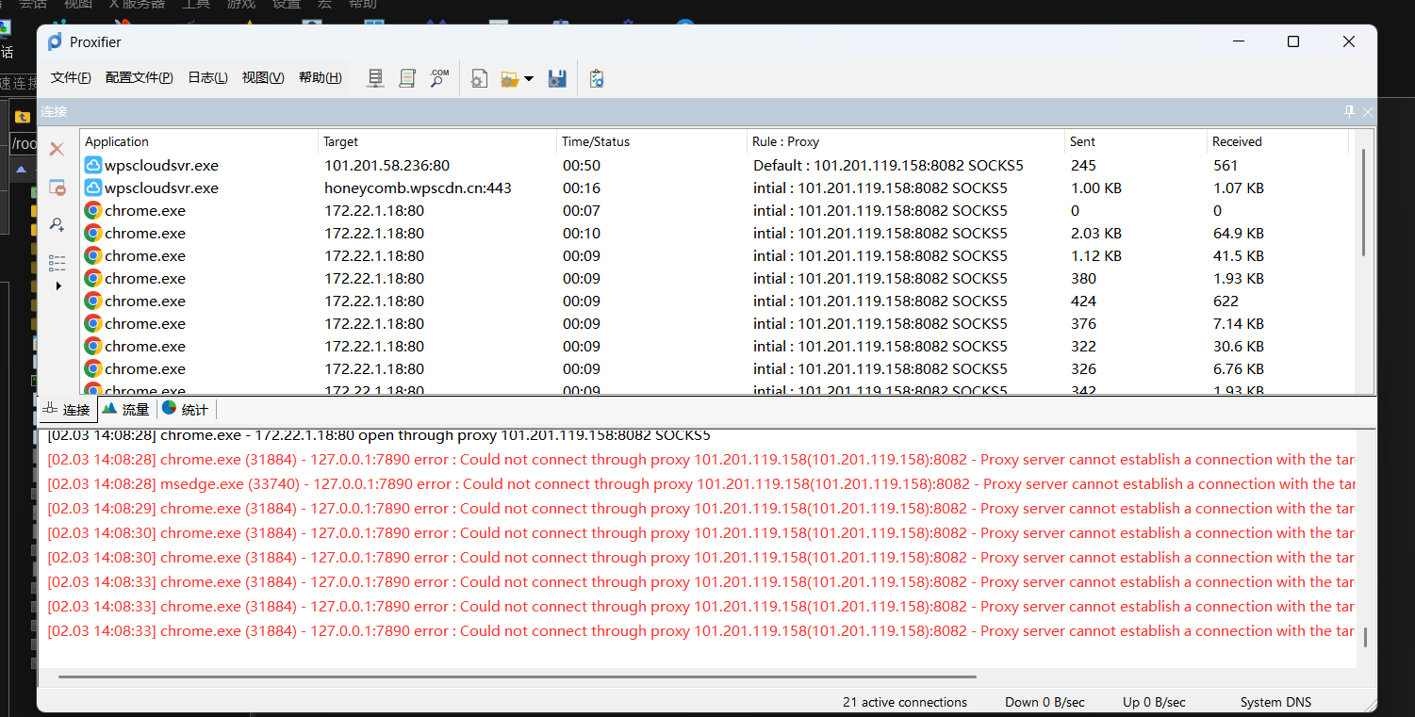Viewport: 1415px width, 717px height.
Task: Open Proxy Servers settings icon
Action: (375, 78)
